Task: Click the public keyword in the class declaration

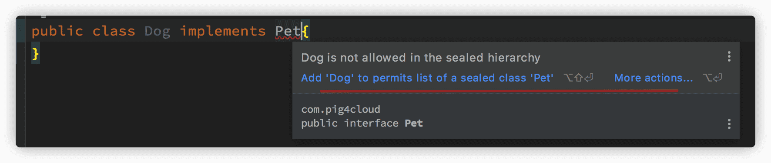Action: [57, 31]
